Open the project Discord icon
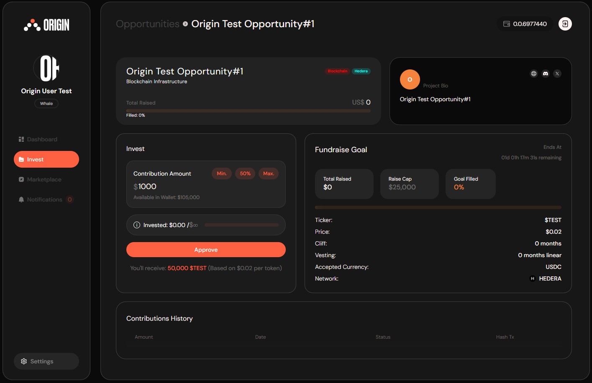 [x=545, y=74]
